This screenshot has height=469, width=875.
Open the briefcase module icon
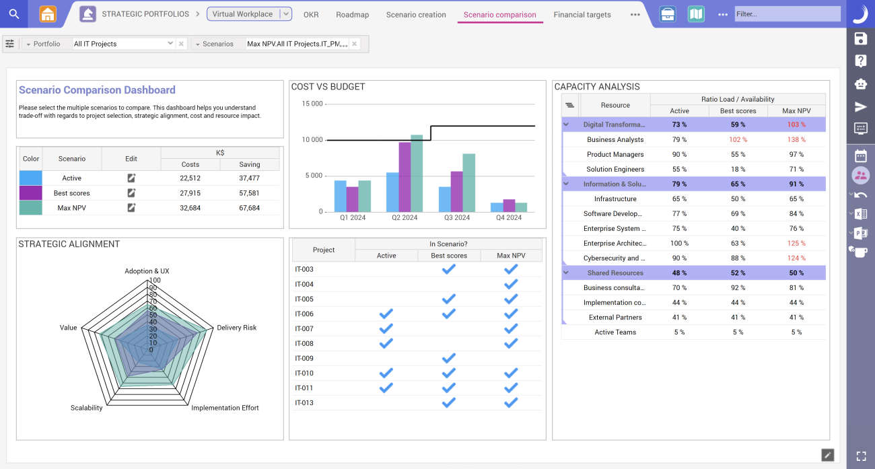tap(667, 14)
